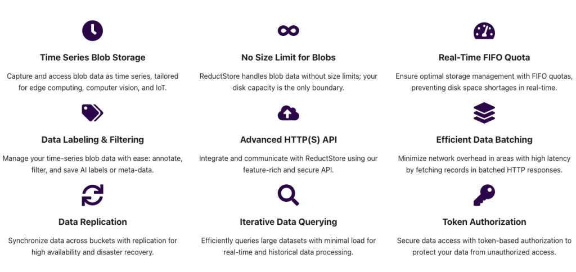Select the Advanced HTTP(S) API heading
This screenshot has height=272, width=576.
[288, 139]
